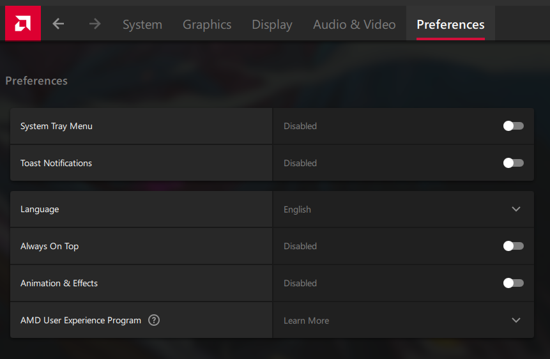Enable the Always On Top toggle
Viewport: 550px width, 359px height.
tap(513, 246)
